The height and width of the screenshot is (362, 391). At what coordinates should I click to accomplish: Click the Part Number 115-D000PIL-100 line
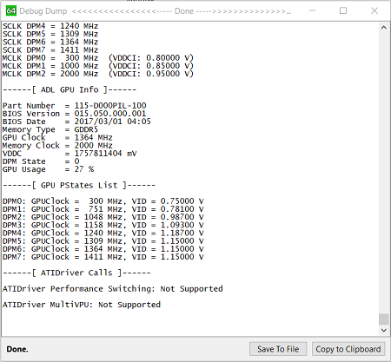tap(75, 106)
